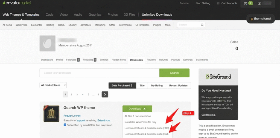Select License certificate & purchase code (text)
This screenshot has width=280, height=138.
(x=147, y=134)
